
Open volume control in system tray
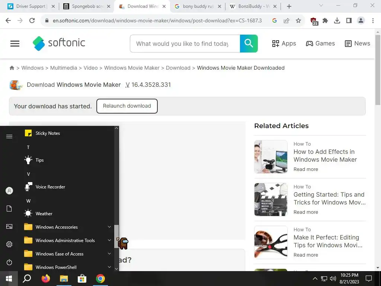[x=333, y=279]
